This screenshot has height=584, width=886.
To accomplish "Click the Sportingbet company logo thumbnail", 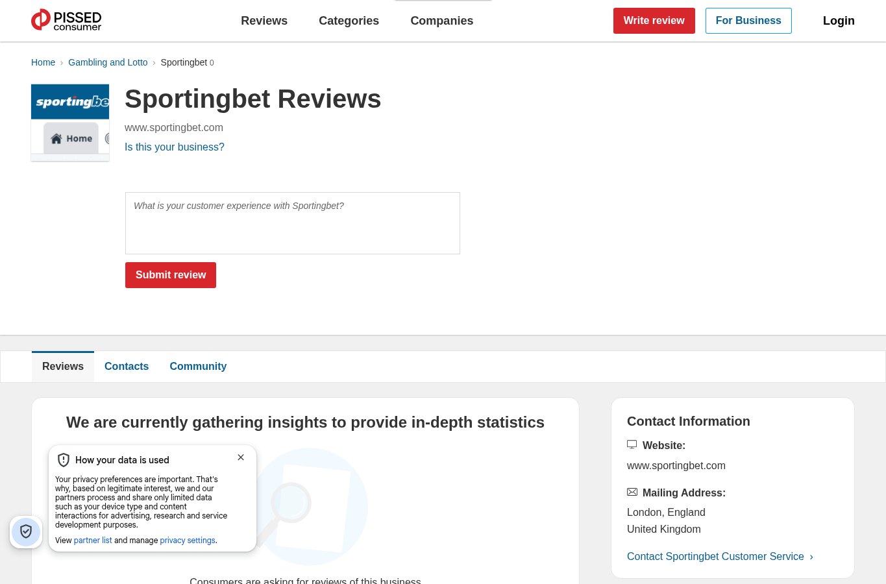I will coord(70,122).
